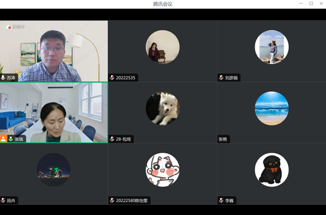Click muted microphone icon for 李巍
This screenshot has height=215, width=326.
tap(221, 200)
